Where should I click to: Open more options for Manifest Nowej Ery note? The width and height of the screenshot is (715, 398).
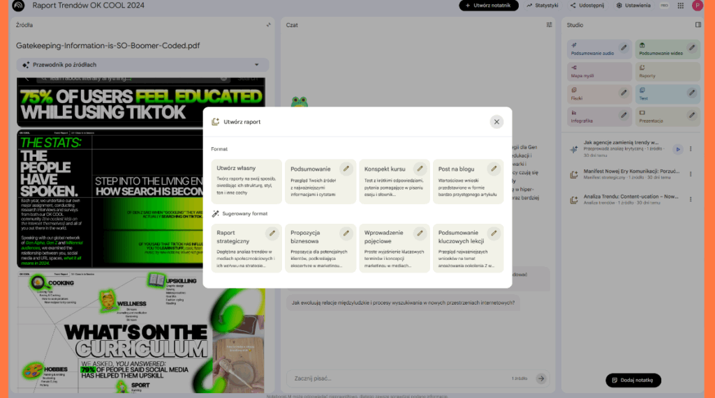tap(691, 174)
